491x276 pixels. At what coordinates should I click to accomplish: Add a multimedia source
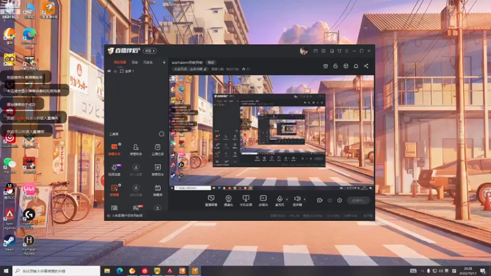pyautogui.click(x=263, y=201)
